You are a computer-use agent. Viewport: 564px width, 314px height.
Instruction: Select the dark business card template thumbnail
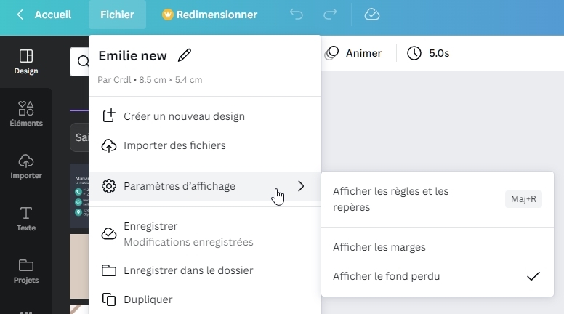(79, 196)
